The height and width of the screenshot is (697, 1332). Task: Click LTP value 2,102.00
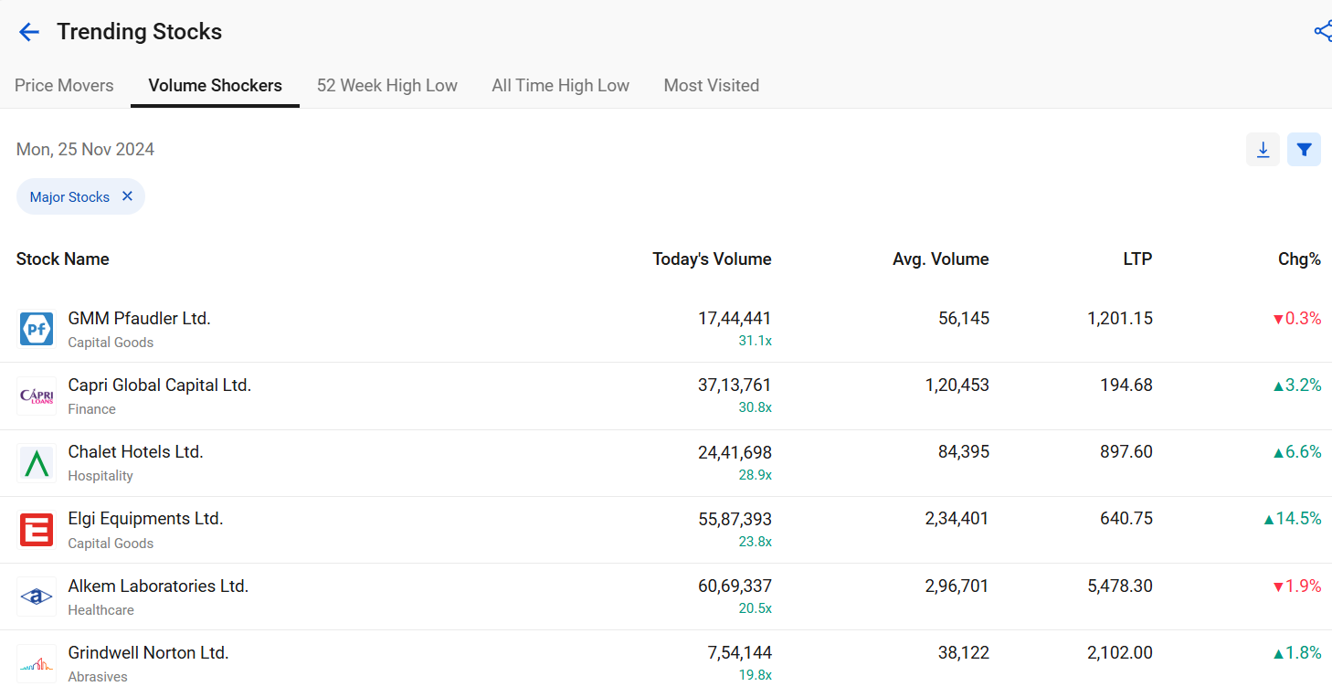point(1119,652)
